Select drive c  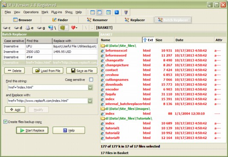tap(7, 28)
